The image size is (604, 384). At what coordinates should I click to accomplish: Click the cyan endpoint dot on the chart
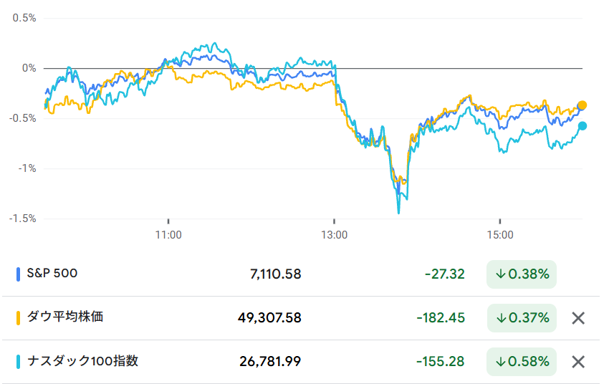[x=583, y=126]
